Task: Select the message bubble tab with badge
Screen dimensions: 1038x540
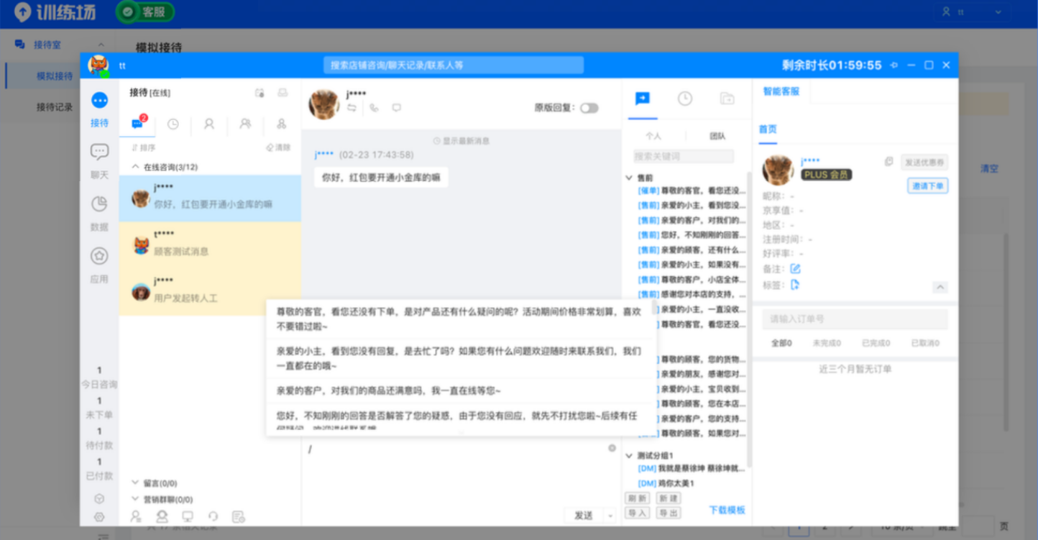Action: click(x=137, y=124)
